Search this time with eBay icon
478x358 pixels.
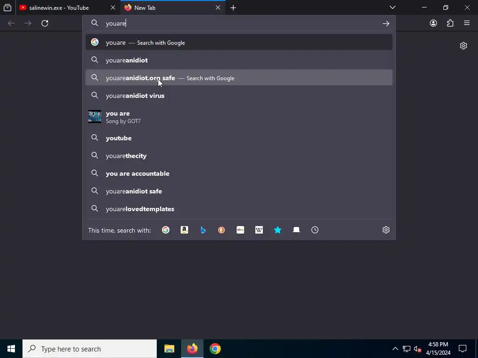click(240, 230)
